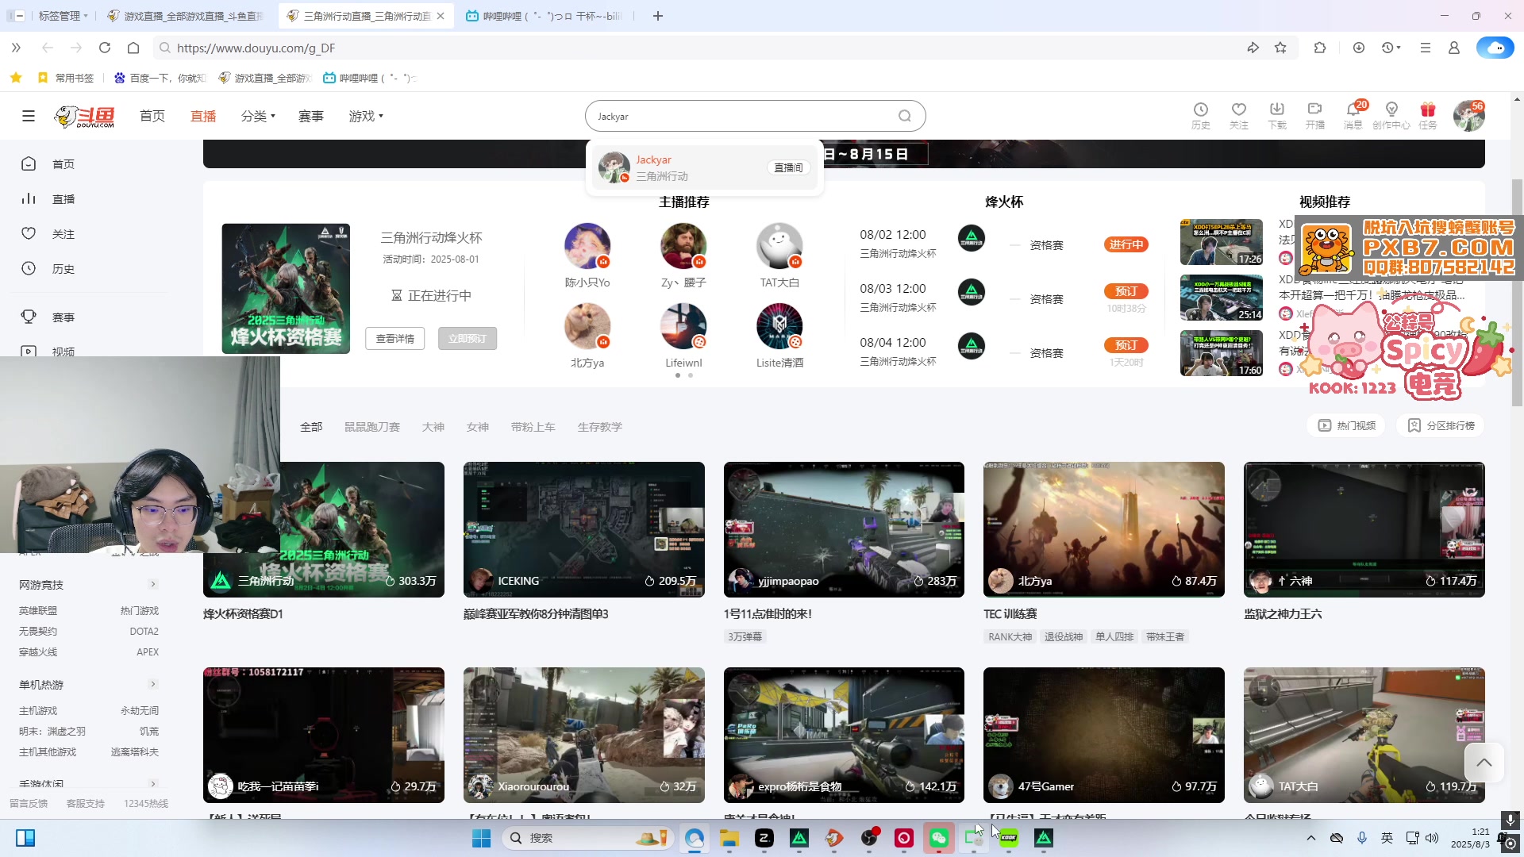Viewport: 1524px width, 857px height.
Task: Expand the 分类 dropdown in top nav
Action: click(x=258, y=116)
